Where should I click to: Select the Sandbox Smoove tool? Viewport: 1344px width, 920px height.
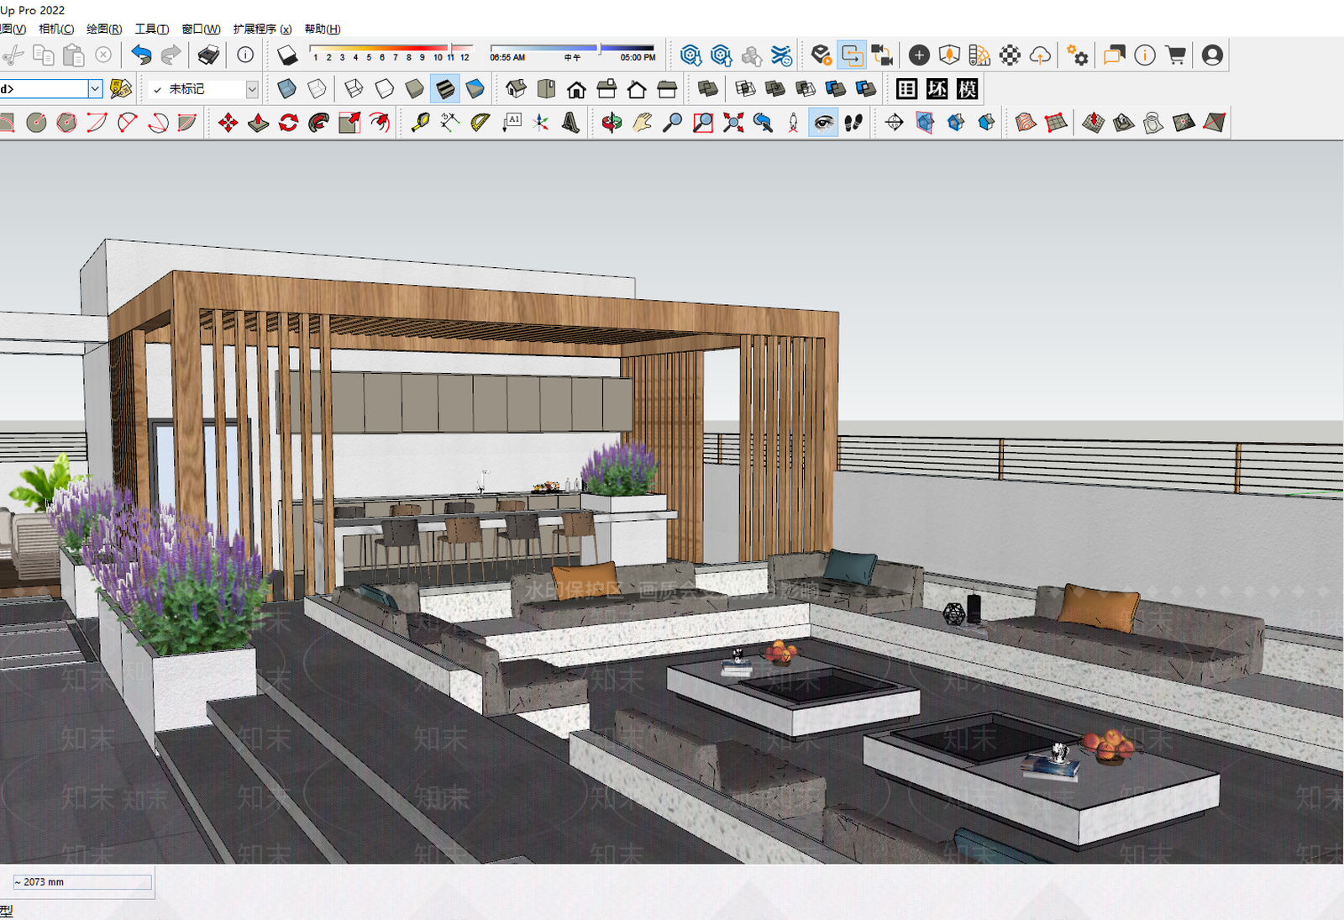(1093, 123)
